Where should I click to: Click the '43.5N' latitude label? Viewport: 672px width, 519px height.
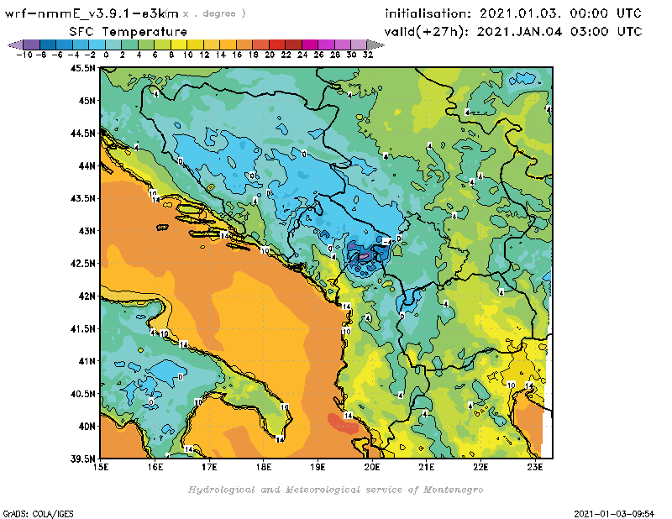(82, 198)
